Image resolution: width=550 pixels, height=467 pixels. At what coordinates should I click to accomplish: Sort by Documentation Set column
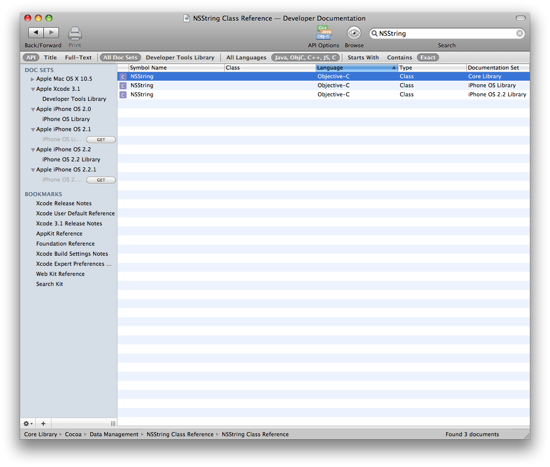498,68
